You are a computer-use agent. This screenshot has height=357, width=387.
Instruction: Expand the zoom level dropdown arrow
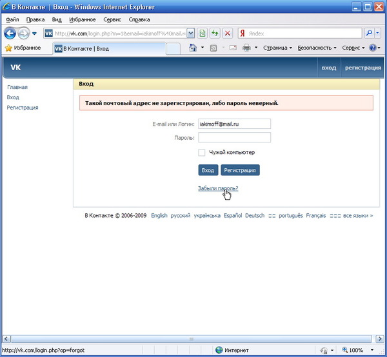point(372,350)
